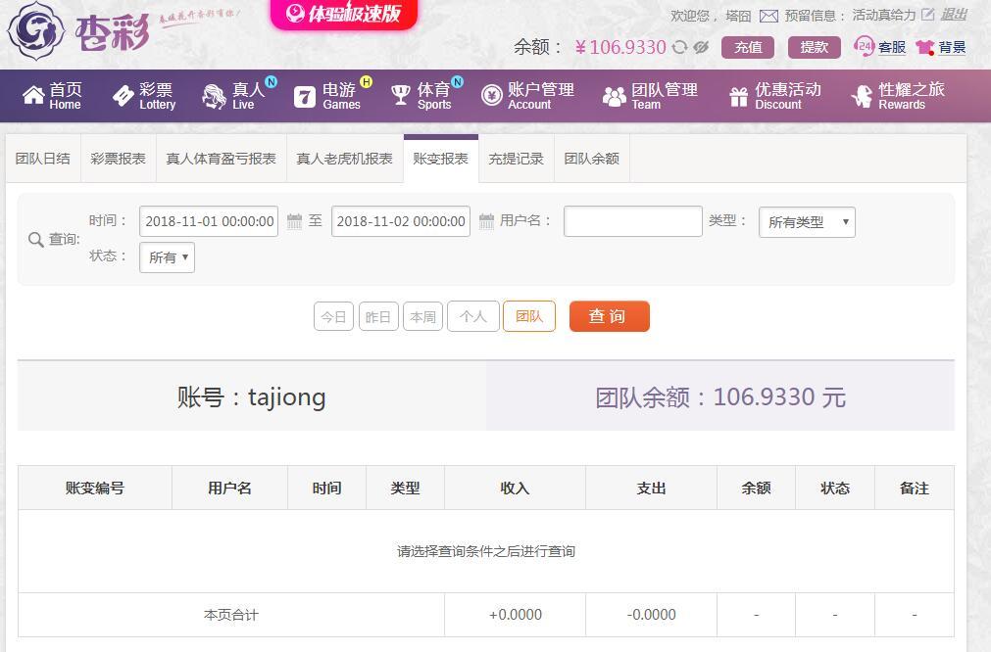Viewport: 991px width, 652px height.
Task: Open the 客服 customer service link
Action: (892, 47)
